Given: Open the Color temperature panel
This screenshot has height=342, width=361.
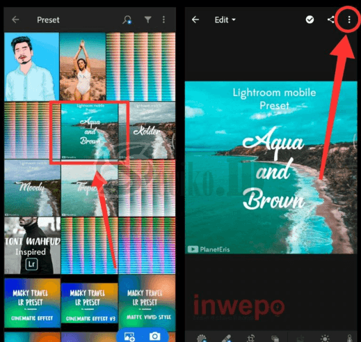Looking at the screenshot, I should pyautogui.click(x=350, y=339).
